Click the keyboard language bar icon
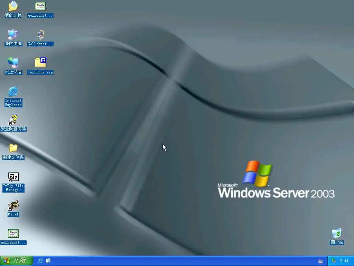 (320, 261)
